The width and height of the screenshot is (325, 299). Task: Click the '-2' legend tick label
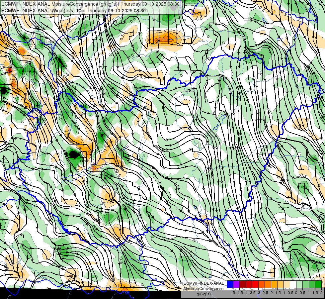271,293
